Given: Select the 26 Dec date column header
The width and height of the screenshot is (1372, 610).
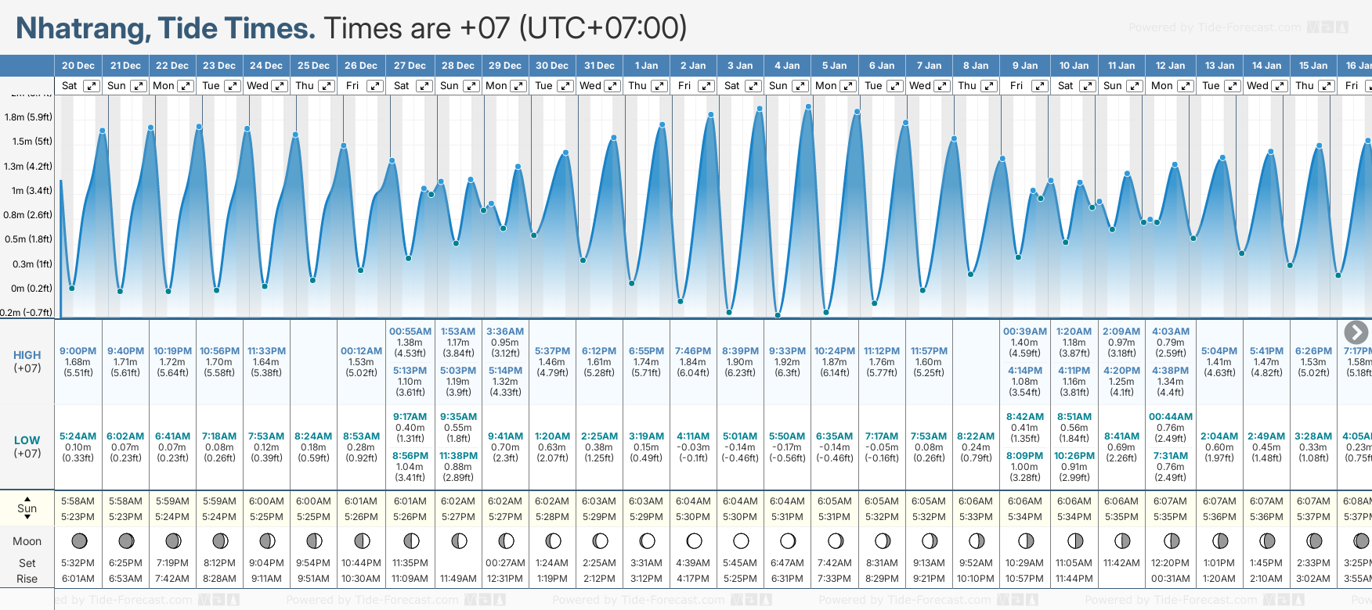Looking at the screenshot, I should pos(361,66).
